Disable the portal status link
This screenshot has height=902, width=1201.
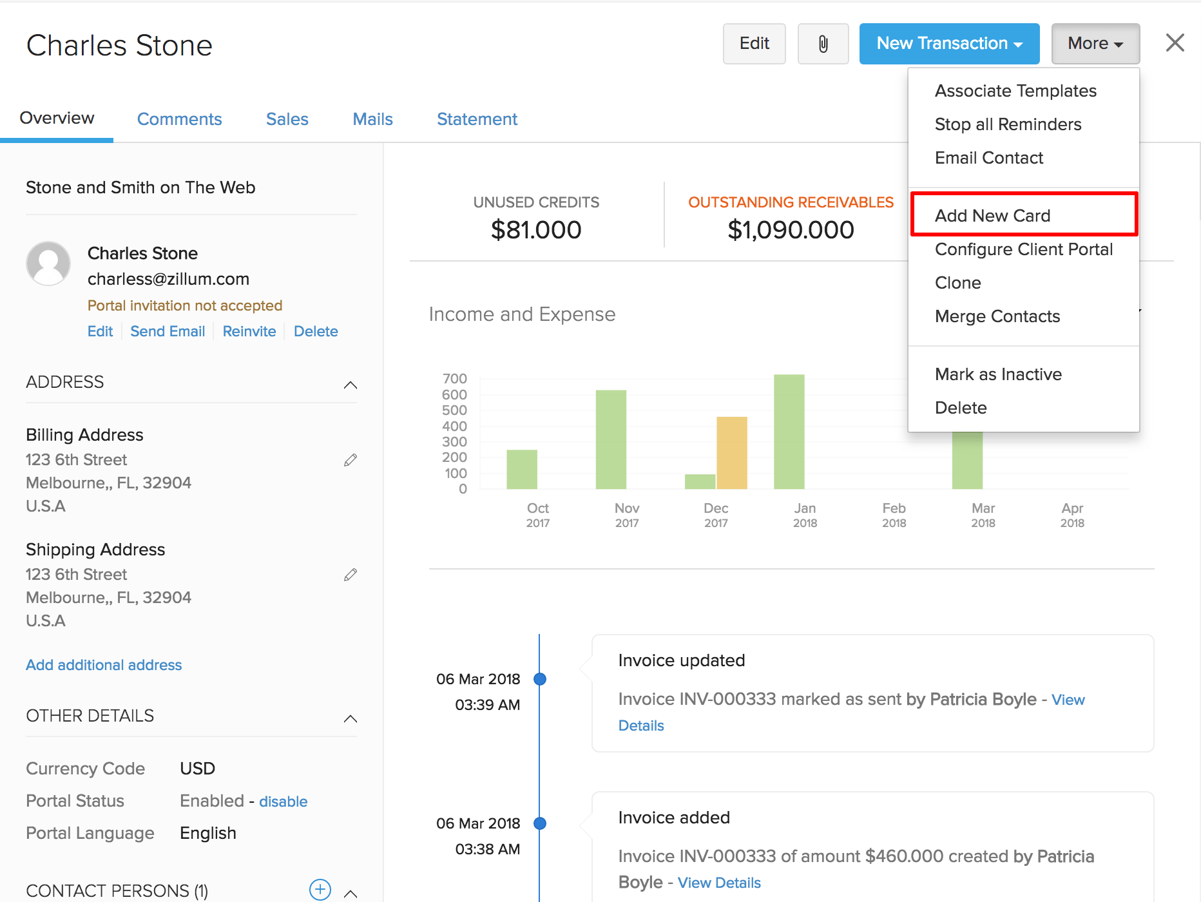coord(283,801)
